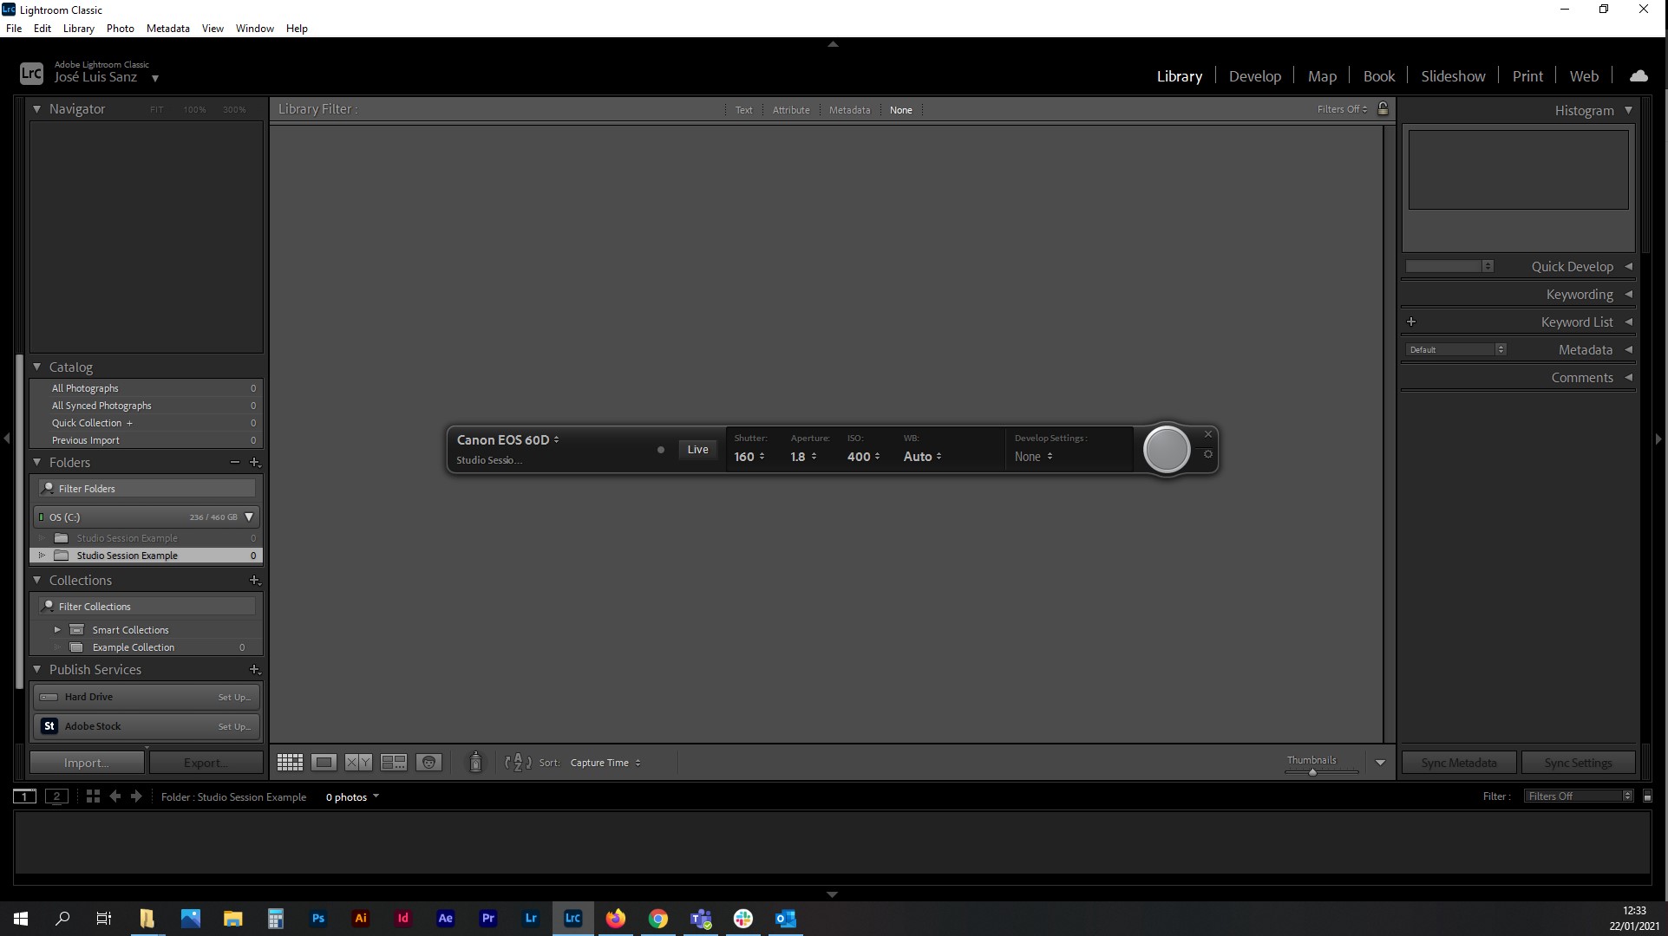
Task: Open the Develop Settings dropdown on the tether bar
Action: point(1032,456)
